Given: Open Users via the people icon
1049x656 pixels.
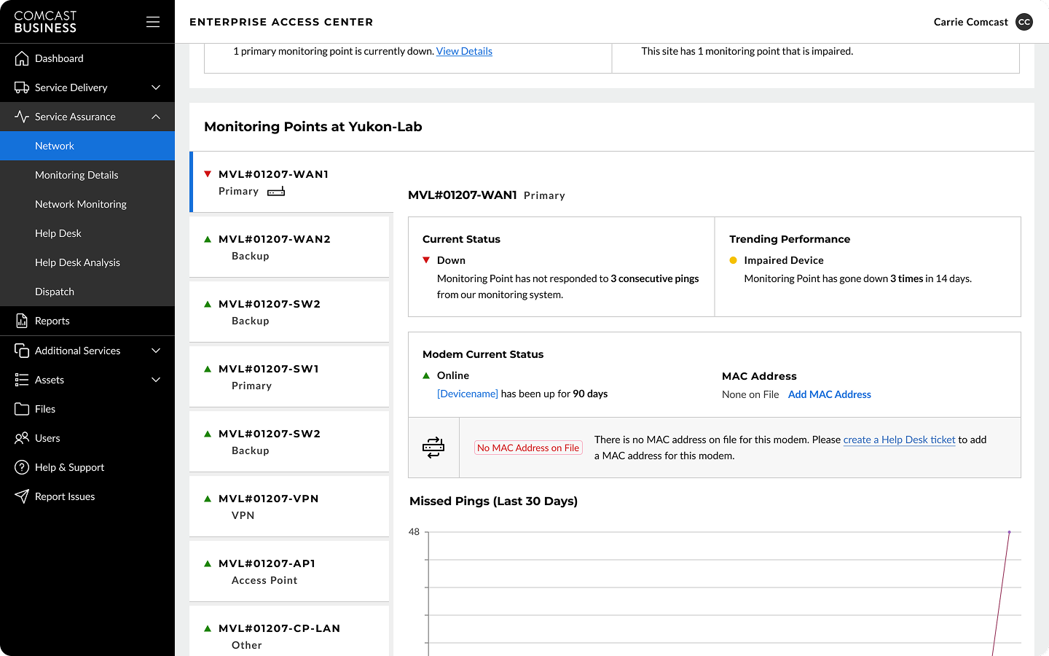Looking at the screenshot, I should pos(22,438).
